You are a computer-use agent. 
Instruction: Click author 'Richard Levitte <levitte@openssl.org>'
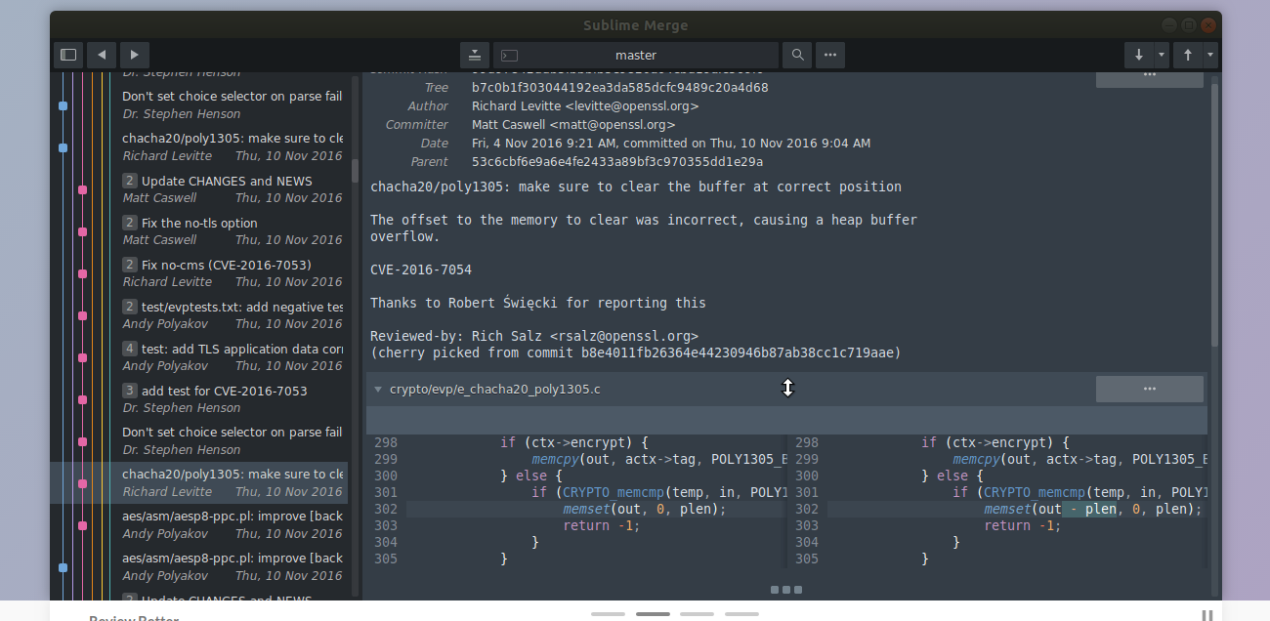585,106
